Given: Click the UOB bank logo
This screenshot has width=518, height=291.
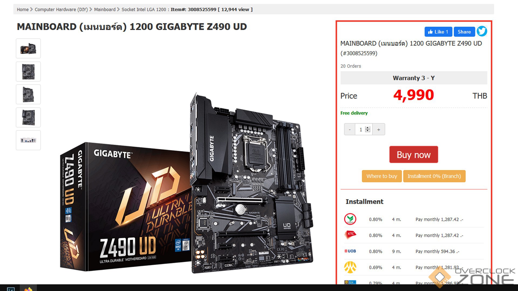Looking at the screenshot, I should [x=350, y=251].
